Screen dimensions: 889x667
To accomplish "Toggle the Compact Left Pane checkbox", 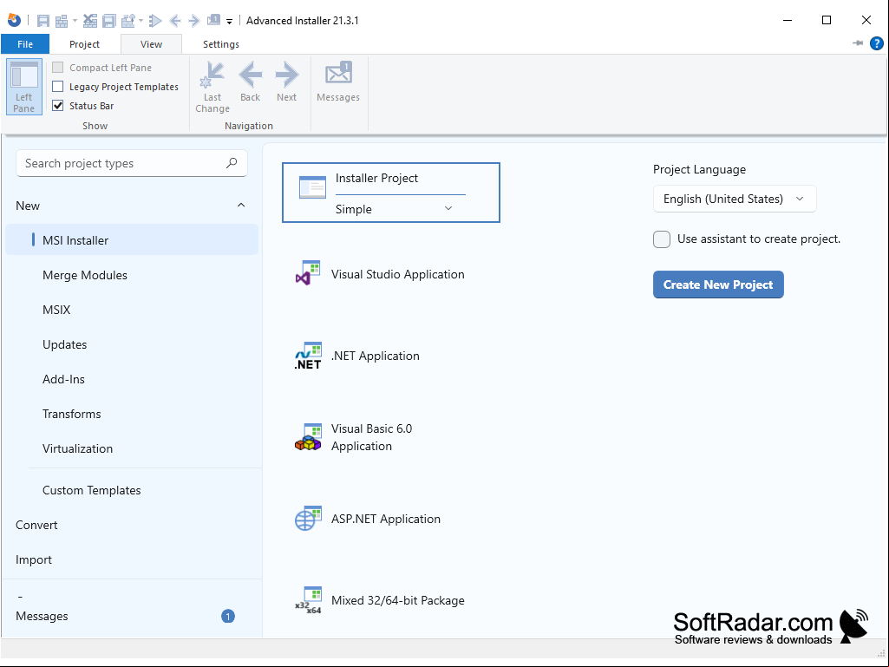I will [x=58, y=68].
